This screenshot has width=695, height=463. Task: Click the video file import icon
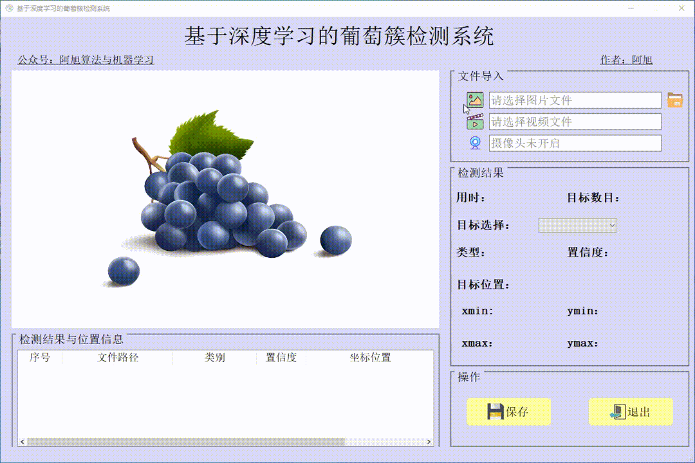(x=475, y=122)
